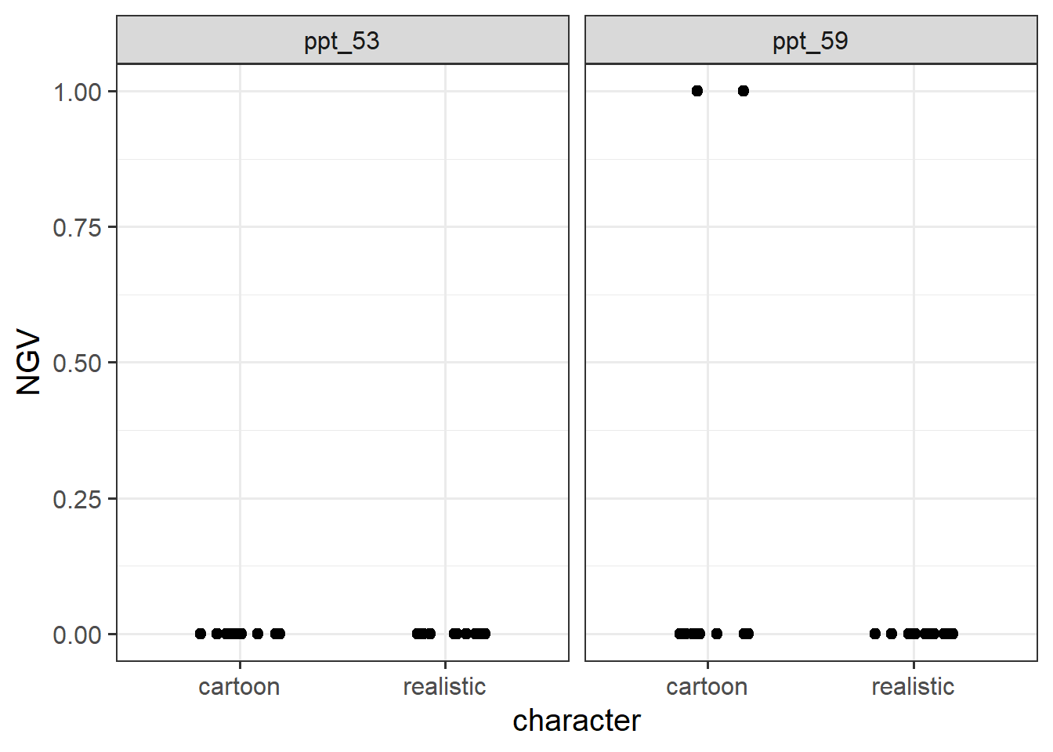The image size is (1053, 752).
Task: Click leftmost cartoon point in ppt_53 panel
Action: click(x=201, y=634)
